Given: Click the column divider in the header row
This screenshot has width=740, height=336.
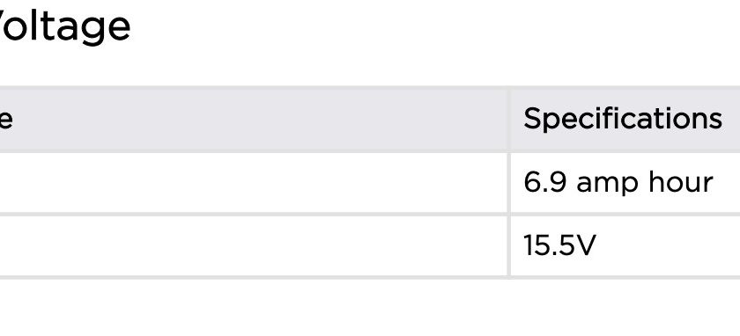Looking at the screenshot, I should [509, 119].
